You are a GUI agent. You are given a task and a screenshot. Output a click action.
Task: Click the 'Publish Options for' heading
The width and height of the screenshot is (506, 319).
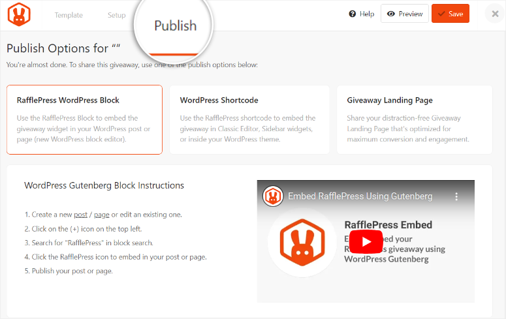click(63, 48)
